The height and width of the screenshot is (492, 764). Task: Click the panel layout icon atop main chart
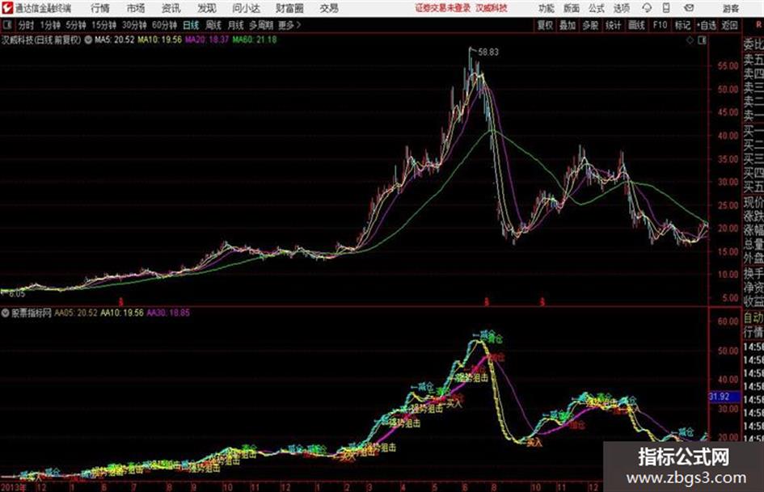pyautogui.click(x=702, y=40)
